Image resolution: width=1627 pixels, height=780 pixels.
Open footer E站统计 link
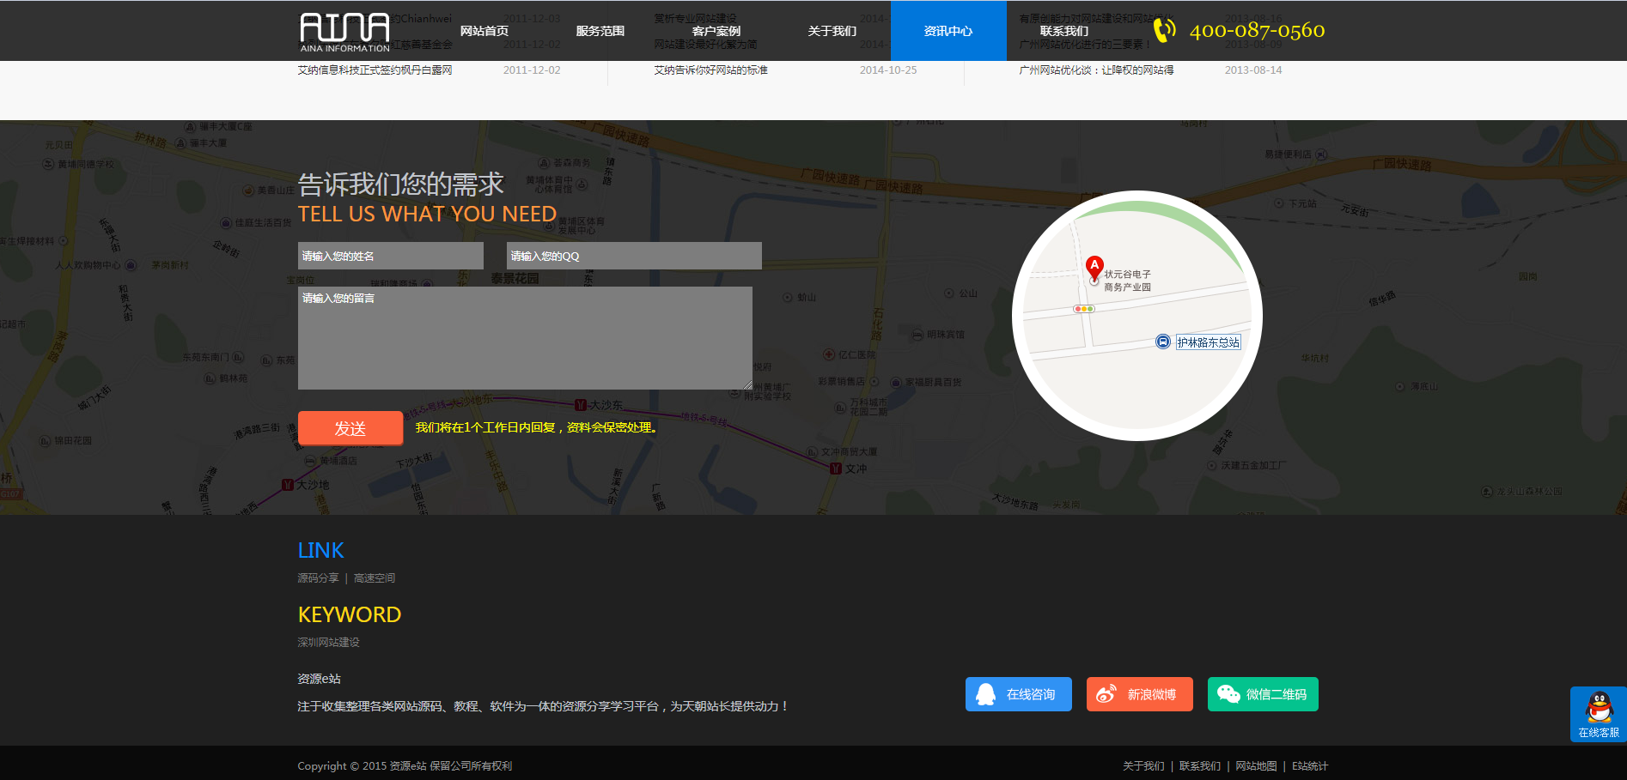point(1310,766)
